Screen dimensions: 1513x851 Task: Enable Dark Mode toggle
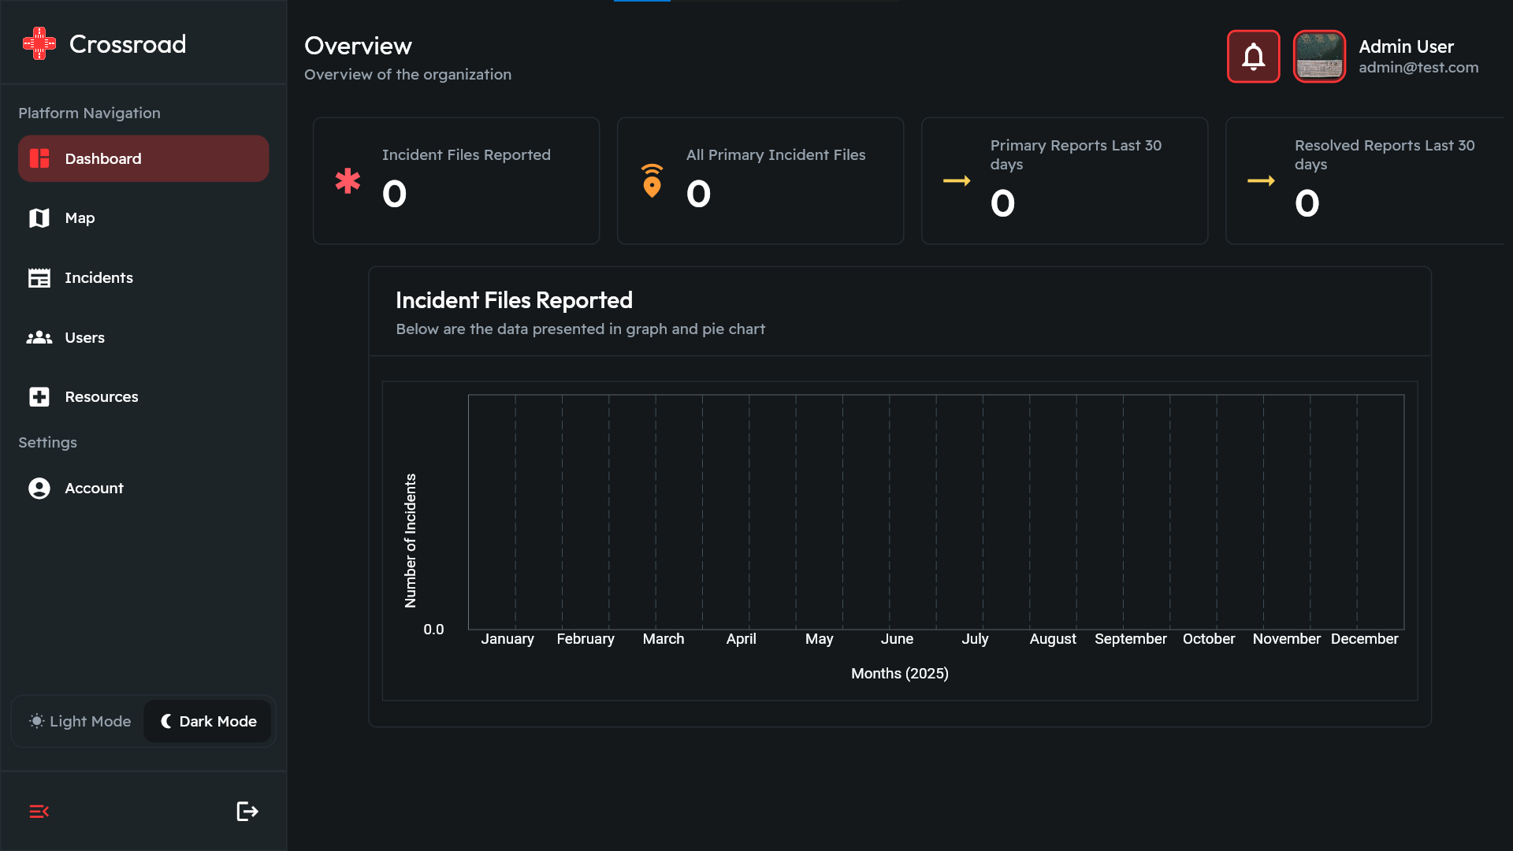point(209,721)
